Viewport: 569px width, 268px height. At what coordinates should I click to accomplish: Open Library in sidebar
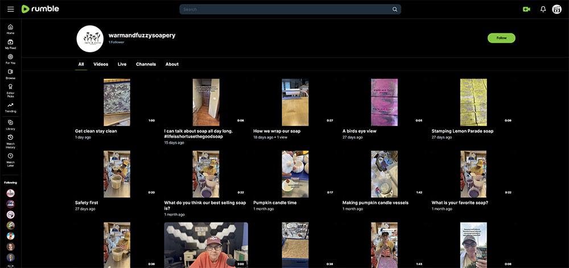pyautogui.click(x=10, y=125)
